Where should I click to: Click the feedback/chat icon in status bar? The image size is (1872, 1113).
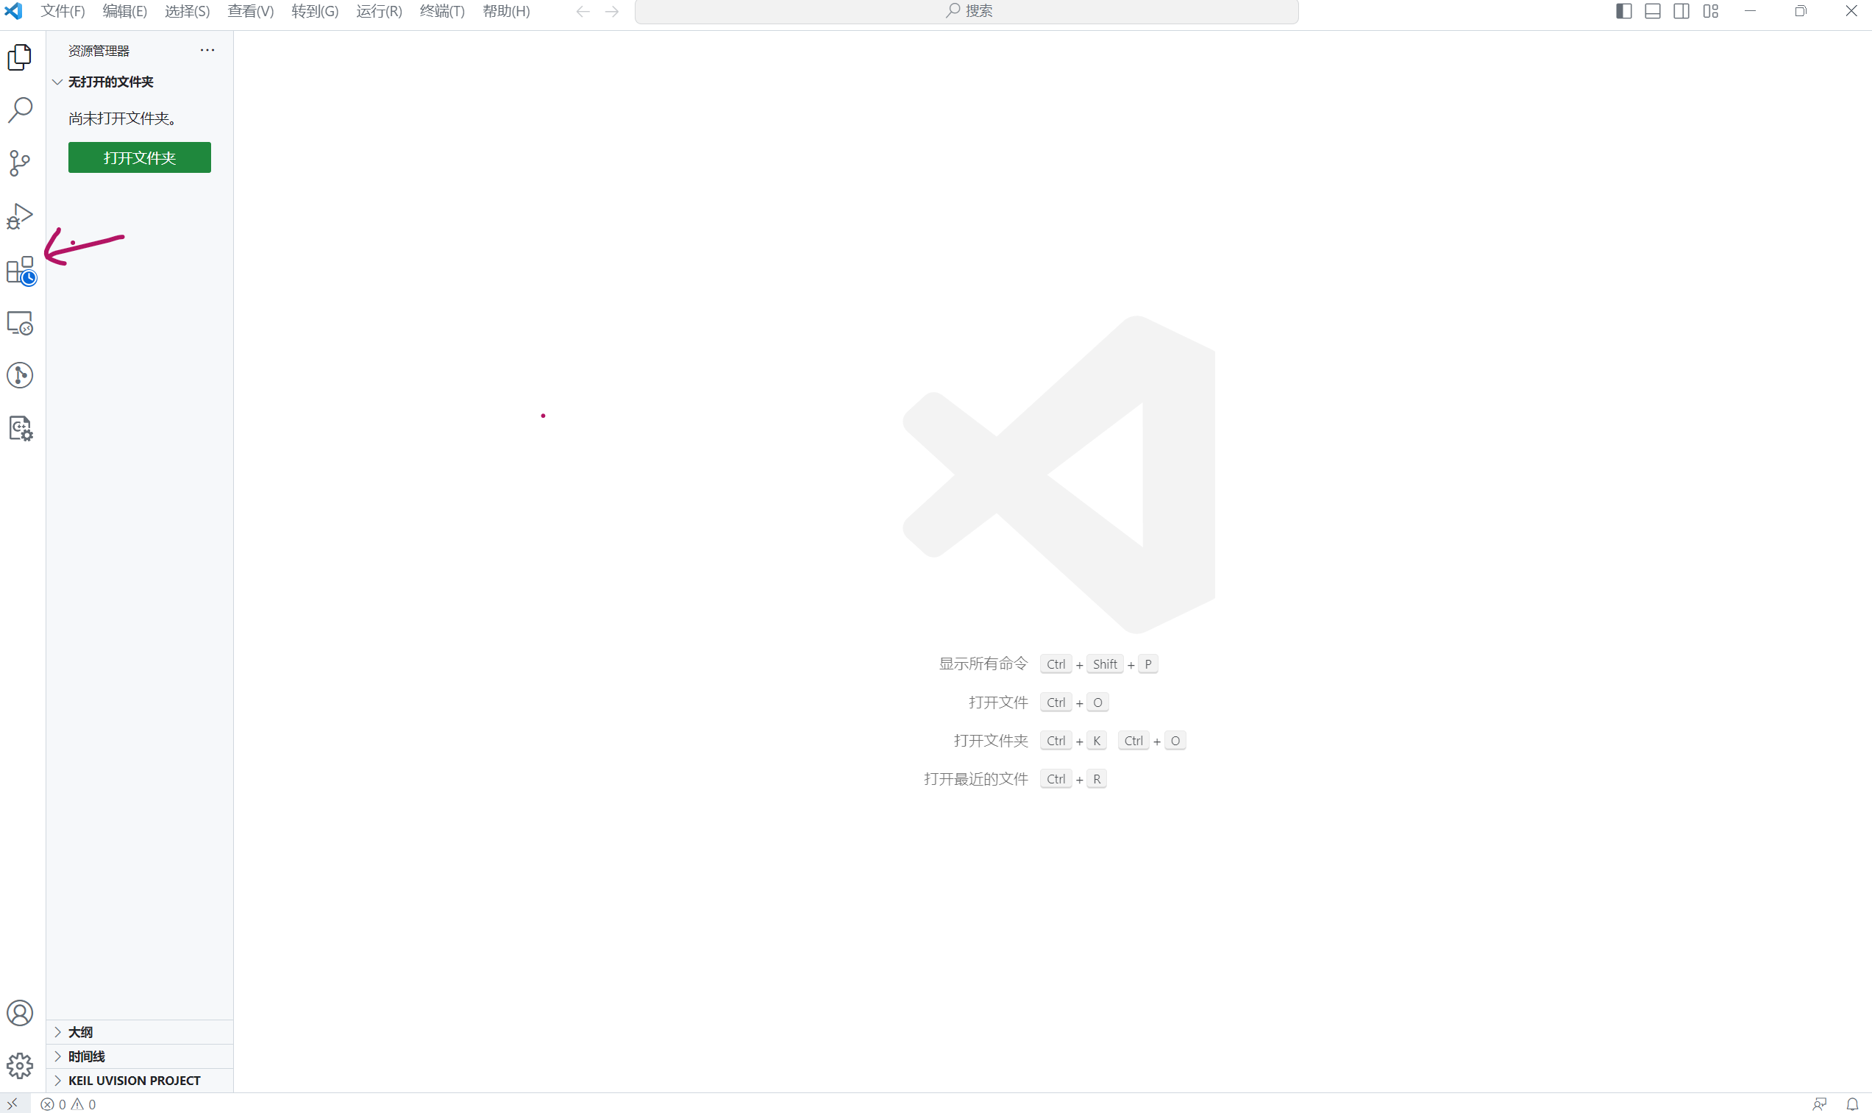pos(1820,1104)
